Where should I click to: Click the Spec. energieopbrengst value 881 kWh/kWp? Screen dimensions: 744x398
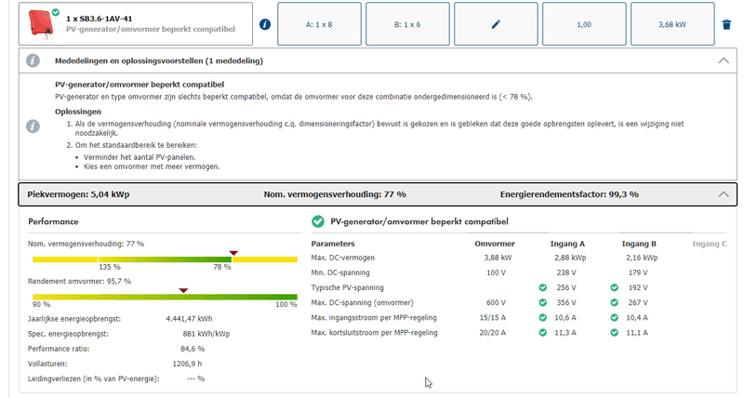click(x=206, y=334)
